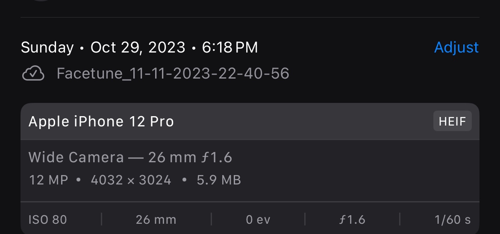Tap the 1/60 s shutter speed
This screenshot has height=234, width=500.
[453, 219]
